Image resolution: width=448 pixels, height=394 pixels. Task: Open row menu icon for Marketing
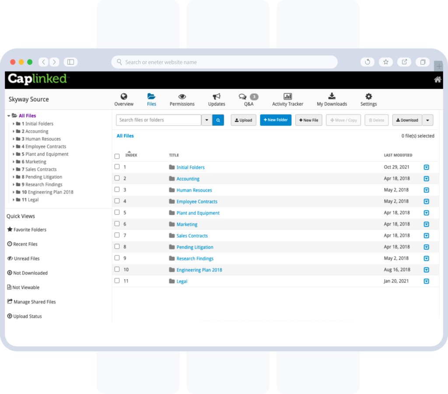pos(426,224)
